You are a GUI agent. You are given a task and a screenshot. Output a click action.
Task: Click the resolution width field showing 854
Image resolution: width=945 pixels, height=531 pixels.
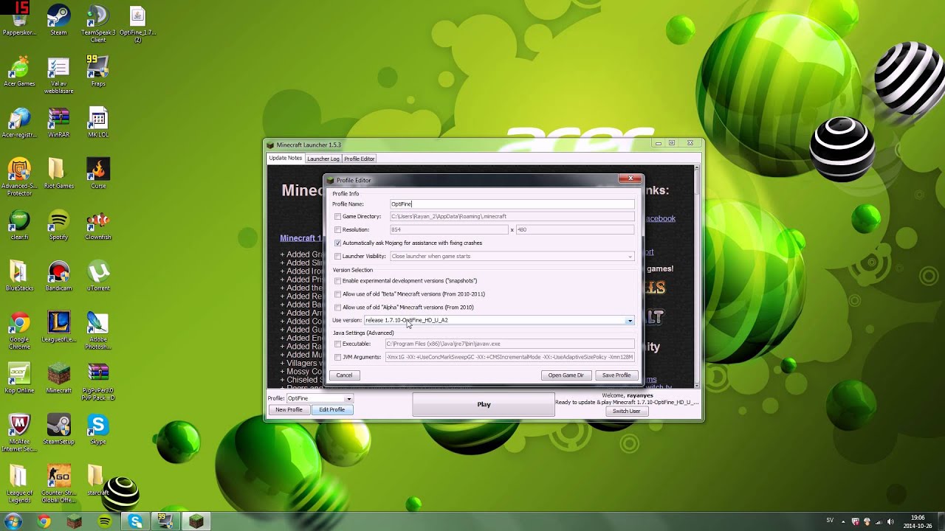tap(449, 230)
